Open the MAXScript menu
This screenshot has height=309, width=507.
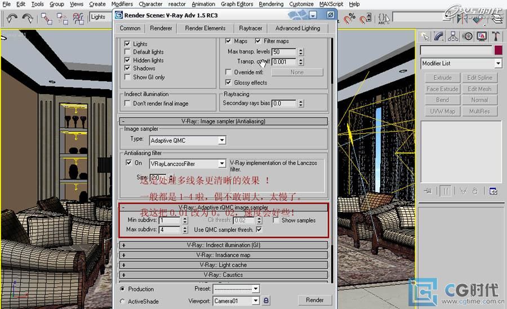pos(331,4)
